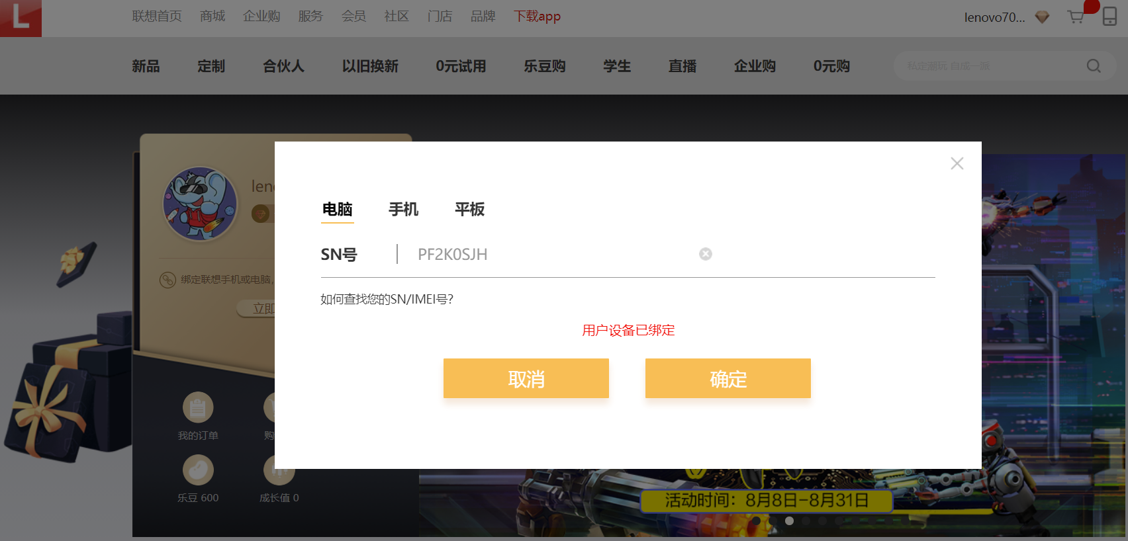Screen dimensions: 1128x541
Task: Click the 成长值 growth icon
Action: pyautogui.click(x=279, y=470)
